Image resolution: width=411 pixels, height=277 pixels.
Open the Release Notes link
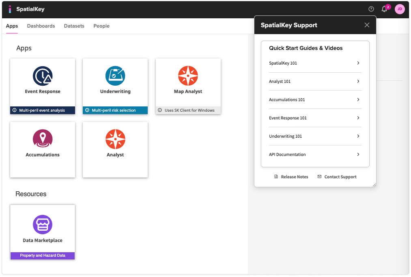click(291, 177)
